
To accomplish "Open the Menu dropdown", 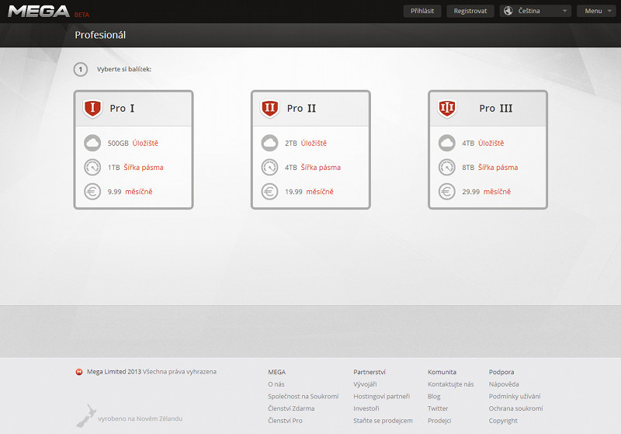I will pos(596,11).
